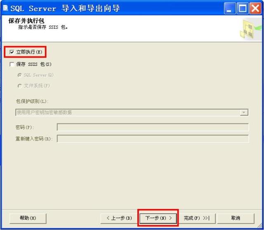
Task: Click the 完成(F) finish button
Action: click(x=196, y=218)
